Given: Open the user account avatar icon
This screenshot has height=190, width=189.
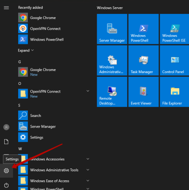Looking at the screenshot, I should tap(6, 127).
